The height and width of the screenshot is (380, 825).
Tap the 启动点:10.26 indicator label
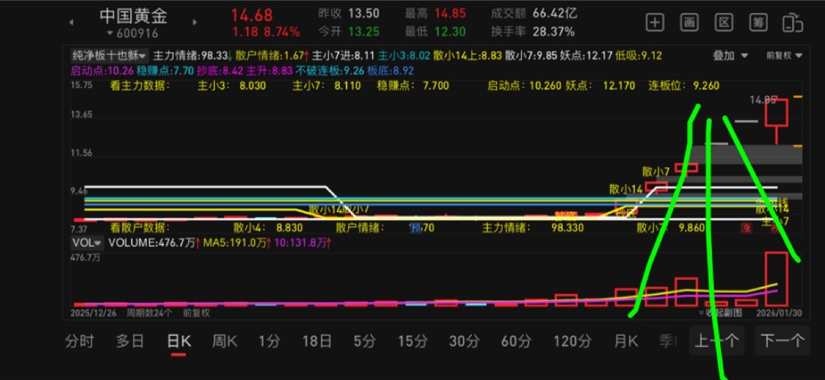pyautogui.click(x=102, y=70)
